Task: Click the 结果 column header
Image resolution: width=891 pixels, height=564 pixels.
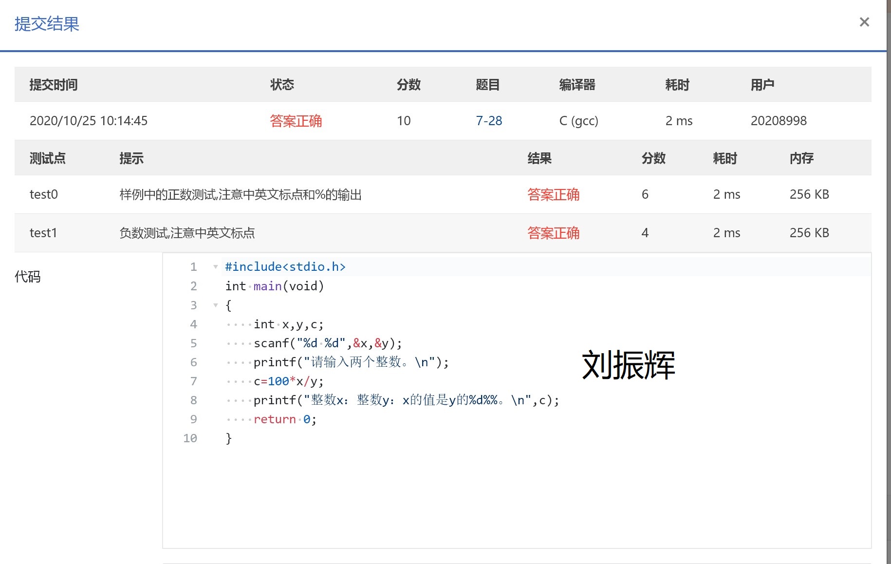Action: point(539,158)
